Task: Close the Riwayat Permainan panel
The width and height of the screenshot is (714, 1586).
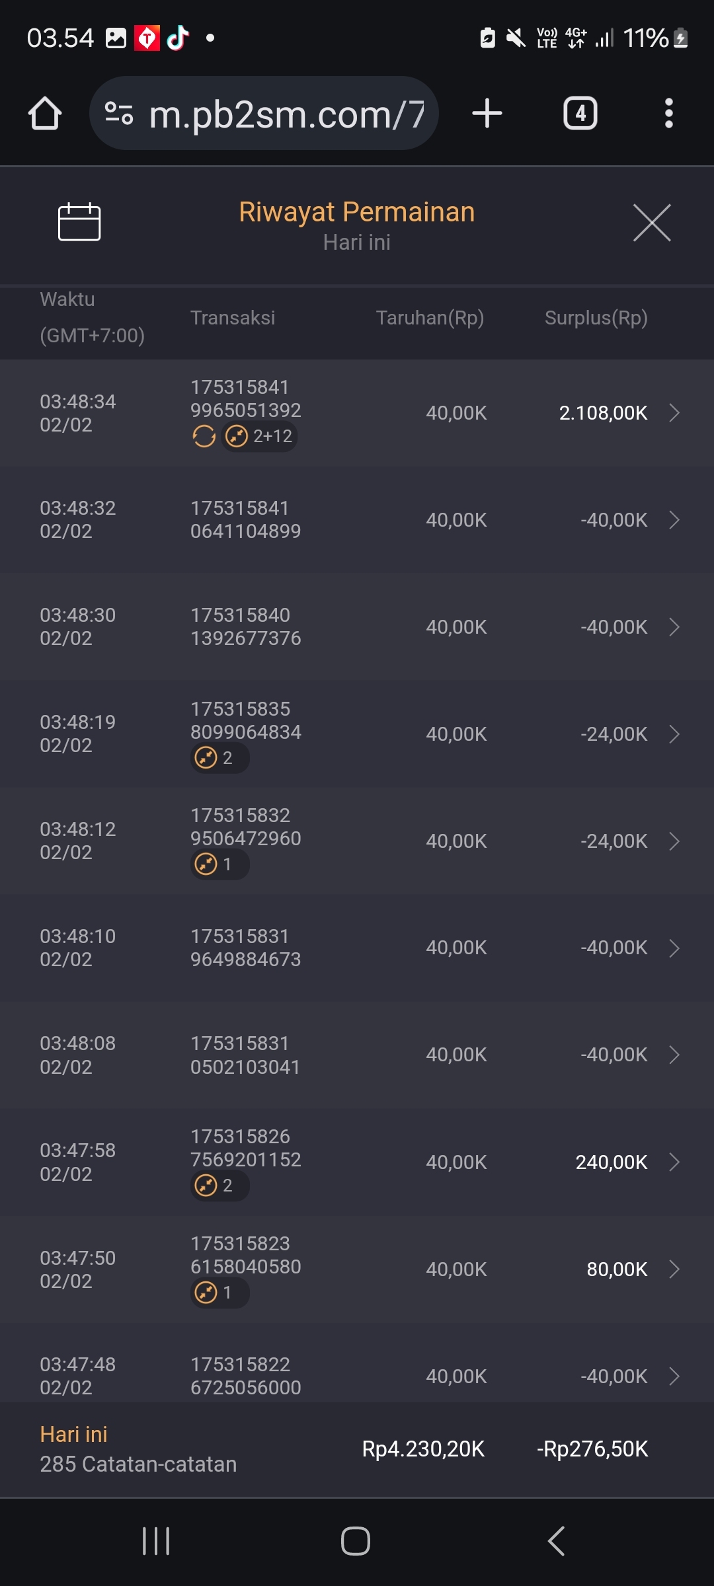Action: pos(652,223)
